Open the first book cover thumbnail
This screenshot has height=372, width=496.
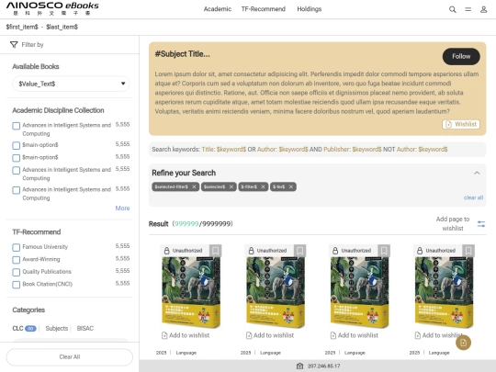point(191,293)
